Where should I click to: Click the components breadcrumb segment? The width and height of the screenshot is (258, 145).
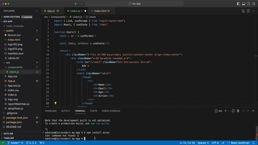click(x=58, y=17)
